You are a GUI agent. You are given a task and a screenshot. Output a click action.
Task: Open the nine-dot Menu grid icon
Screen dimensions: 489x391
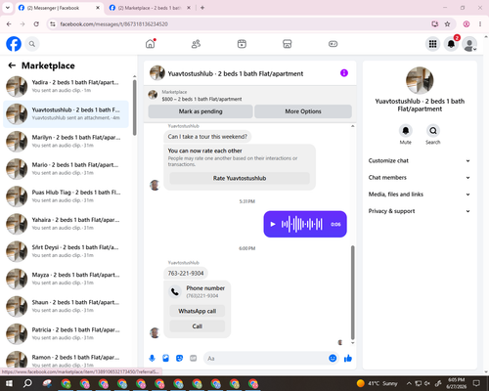click(432, 44)
